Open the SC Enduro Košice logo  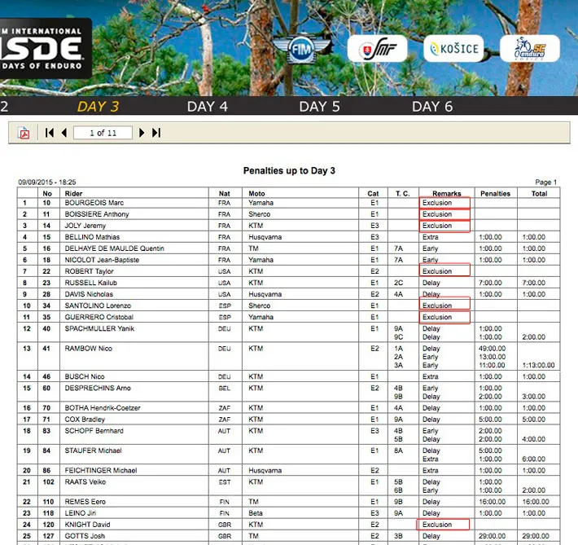[x=530, y=48]
